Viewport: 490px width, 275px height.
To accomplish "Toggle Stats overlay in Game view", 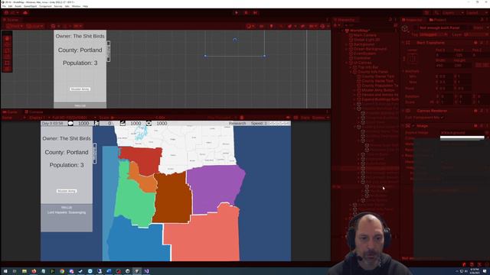I will pos(305,118).
